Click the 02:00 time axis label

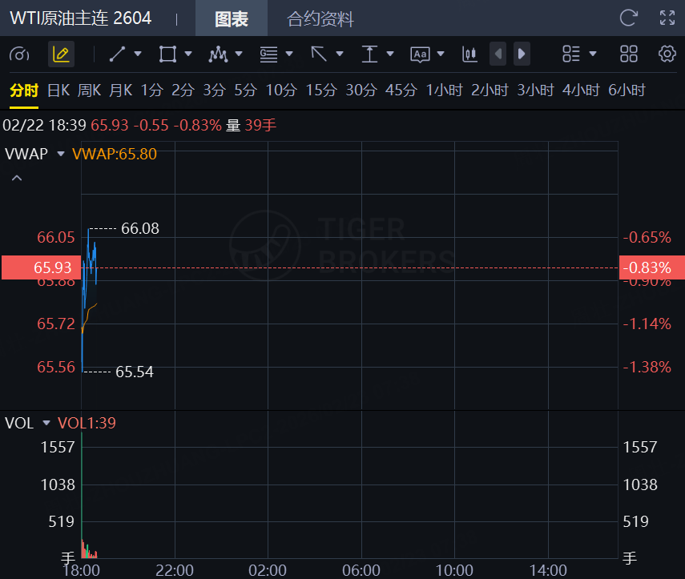pos(268,570)
